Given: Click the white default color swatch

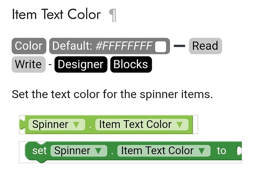Looking at the screenshot, I should click(x=161, y=46).
